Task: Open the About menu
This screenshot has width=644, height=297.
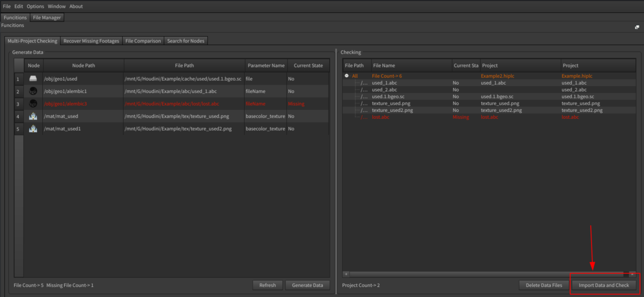Action: 76,6
